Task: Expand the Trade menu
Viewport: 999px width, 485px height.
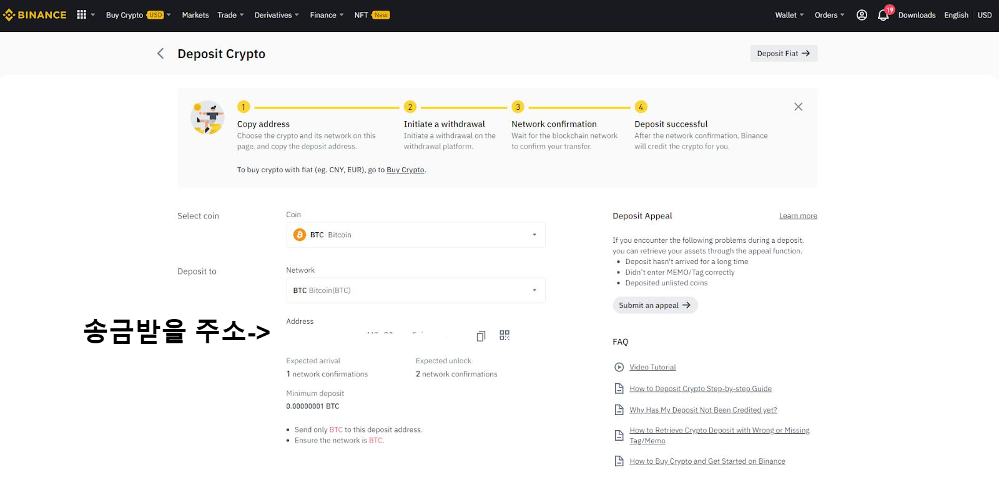Action: coord(230,15)
